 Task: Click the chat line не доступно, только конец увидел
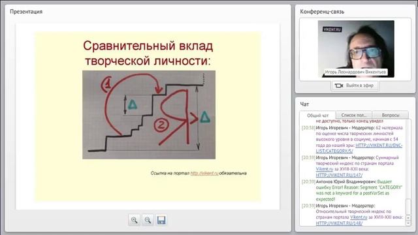pos(349,121)
